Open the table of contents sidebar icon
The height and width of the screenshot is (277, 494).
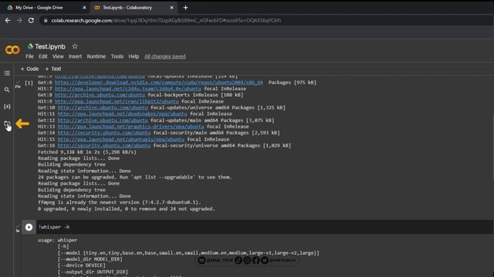tap(7, 73)
